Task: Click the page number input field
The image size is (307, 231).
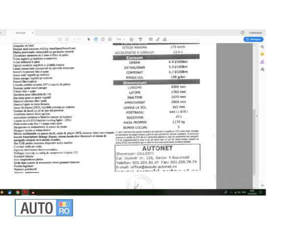Action: [x=75, y=39]
